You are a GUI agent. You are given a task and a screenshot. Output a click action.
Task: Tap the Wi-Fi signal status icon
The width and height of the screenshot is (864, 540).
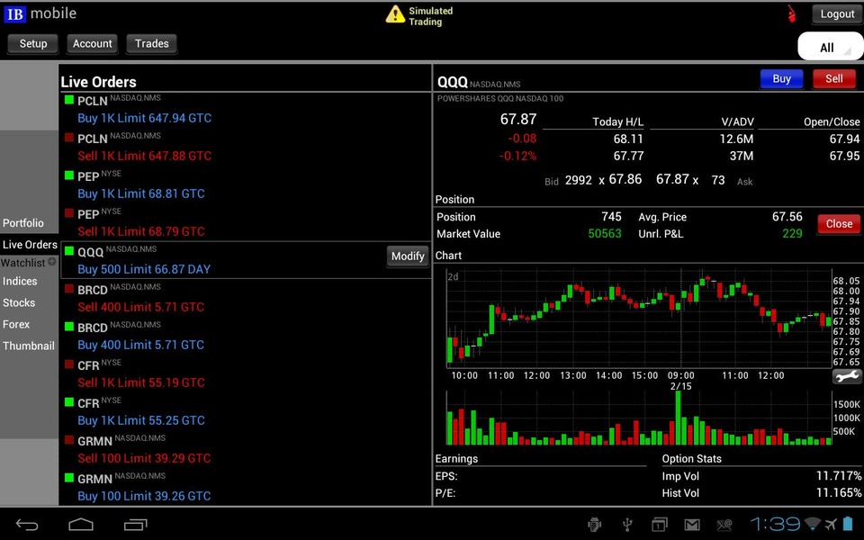coord(813,524)
